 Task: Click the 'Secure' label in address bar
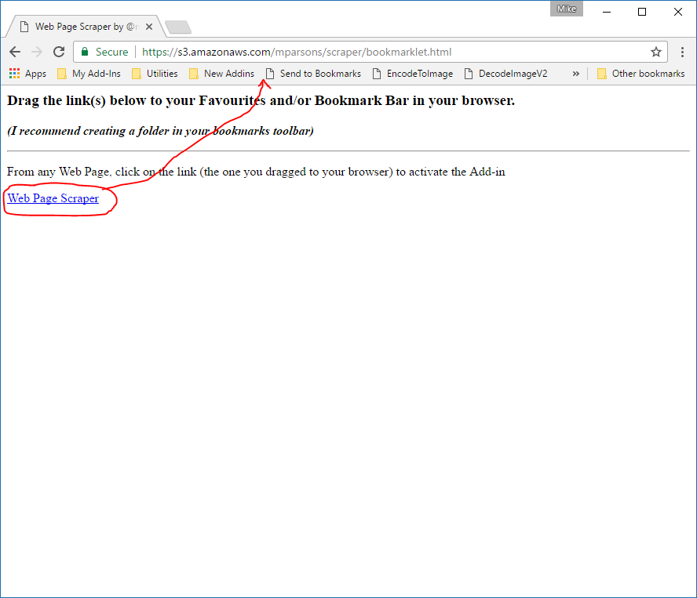pos(111,52)
